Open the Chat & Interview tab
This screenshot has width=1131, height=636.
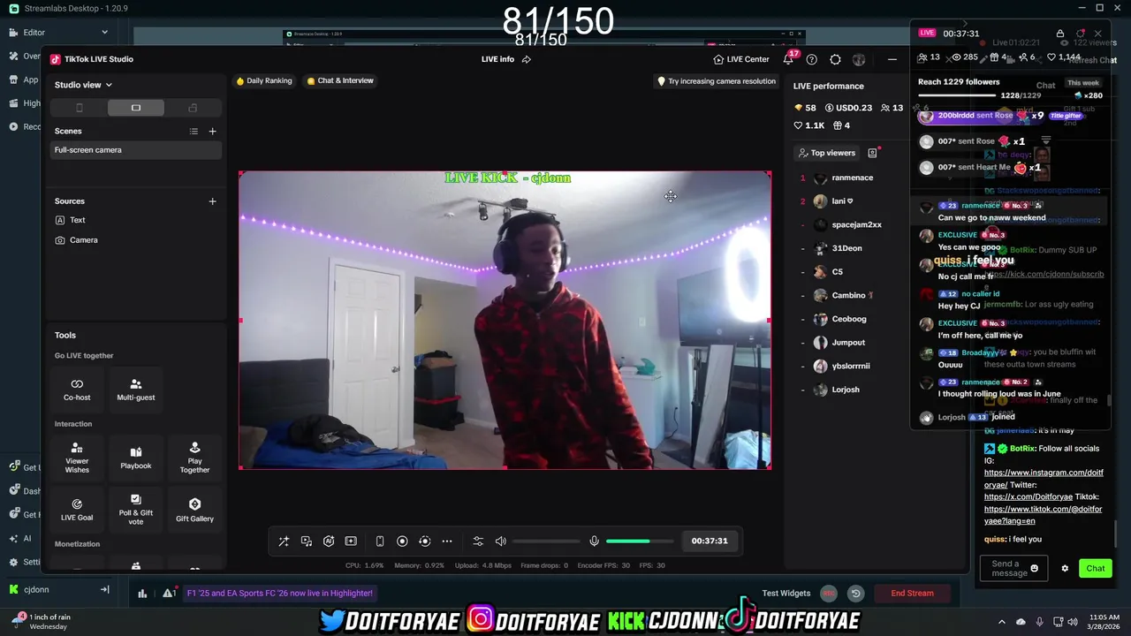coord(340,80)
